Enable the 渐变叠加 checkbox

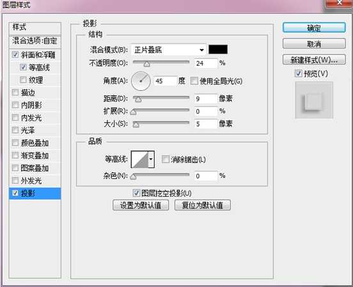(15, 155)
